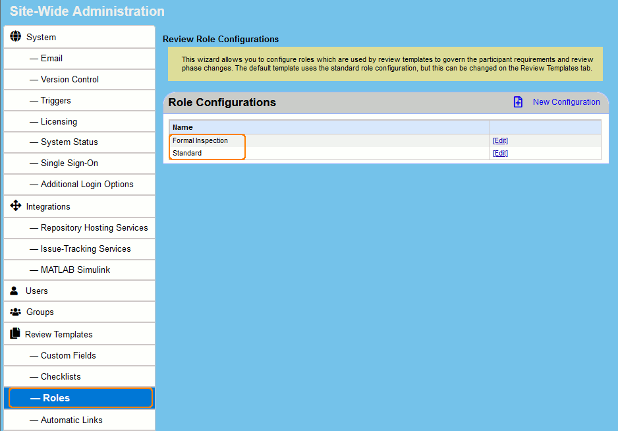Viewport: 618px width, 431px height.
Task: Click the book icon beside Review Templates
Action: [15, 333]
